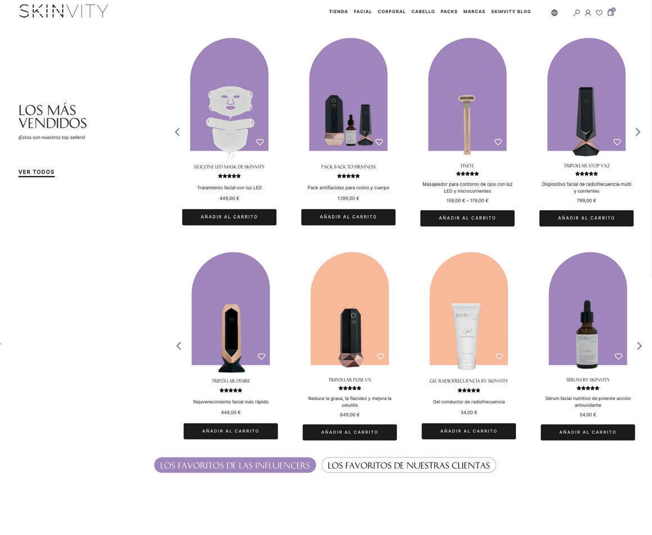This screenshot has width=652, height=535.
Task: Advance the bottom-row carousel right arrow
Action: click(639, 346)
